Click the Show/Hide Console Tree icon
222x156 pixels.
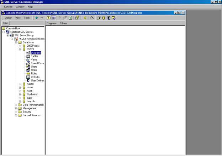(54, 17)
